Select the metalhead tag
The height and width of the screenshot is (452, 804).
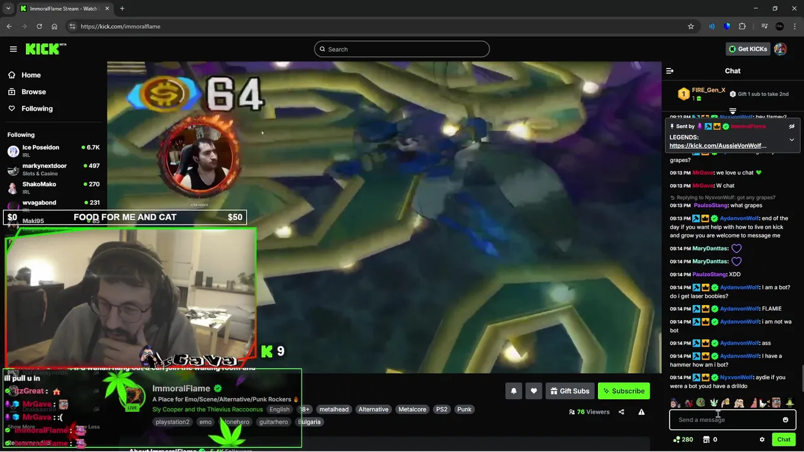334,409
